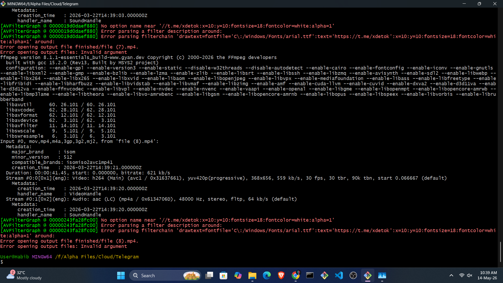Click the 'libavcodec 62. 28.101' row
This screenshot has width=503, height=283.
pos(61,110)
